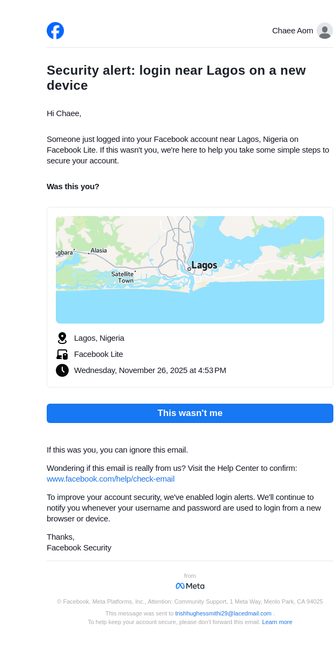Click the "Facebook Security" signature text
Viewport: 335px width, 652px height.
(79, 548)
